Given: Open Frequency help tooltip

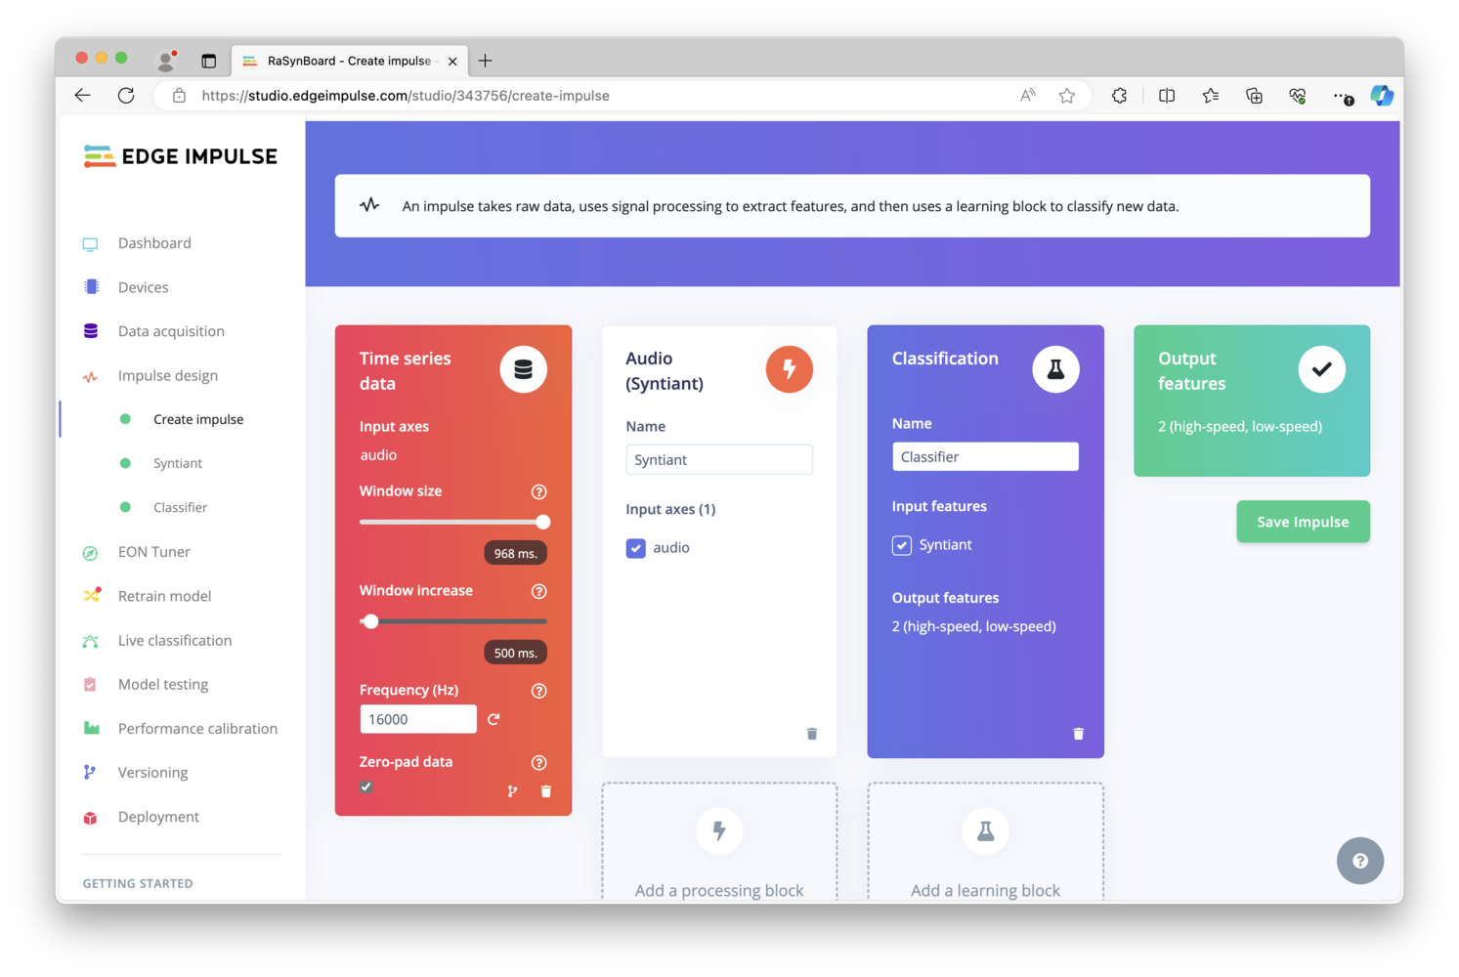Looking at the screenshot, I should click(x=538, y=691).
